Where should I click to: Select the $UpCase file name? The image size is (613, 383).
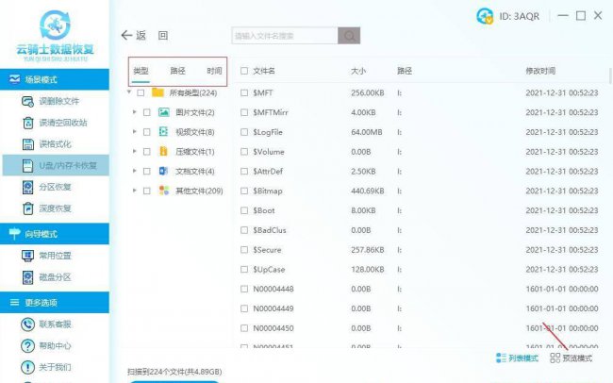coord(269,269)
